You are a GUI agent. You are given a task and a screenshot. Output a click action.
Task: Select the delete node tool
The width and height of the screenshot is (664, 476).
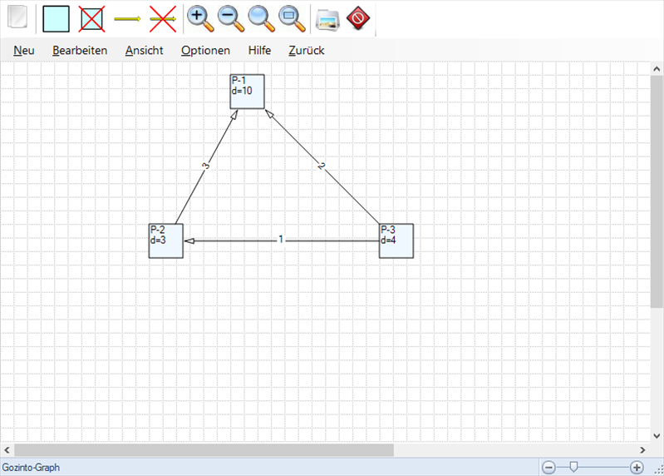pyautogui.click(x=91, y=17)
